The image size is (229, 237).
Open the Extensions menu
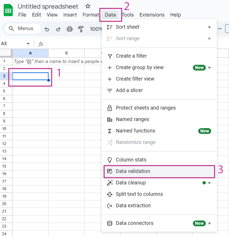tap(152, 15)
